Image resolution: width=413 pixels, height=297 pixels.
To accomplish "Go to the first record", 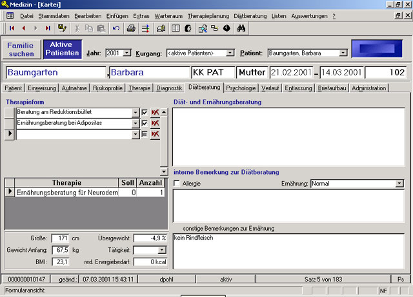I will 12,28.
